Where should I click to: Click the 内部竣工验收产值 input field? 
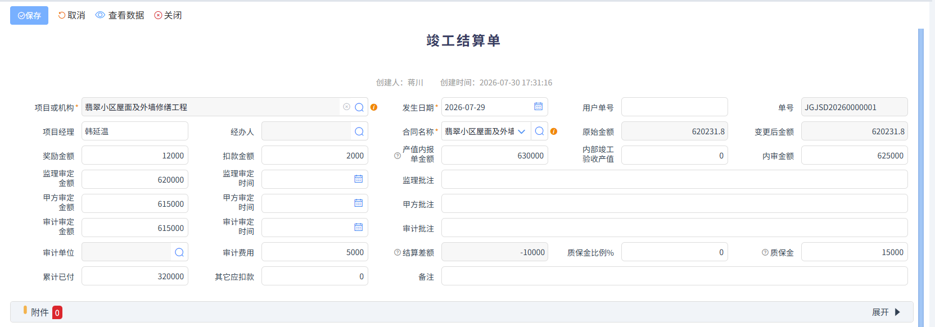675,155
